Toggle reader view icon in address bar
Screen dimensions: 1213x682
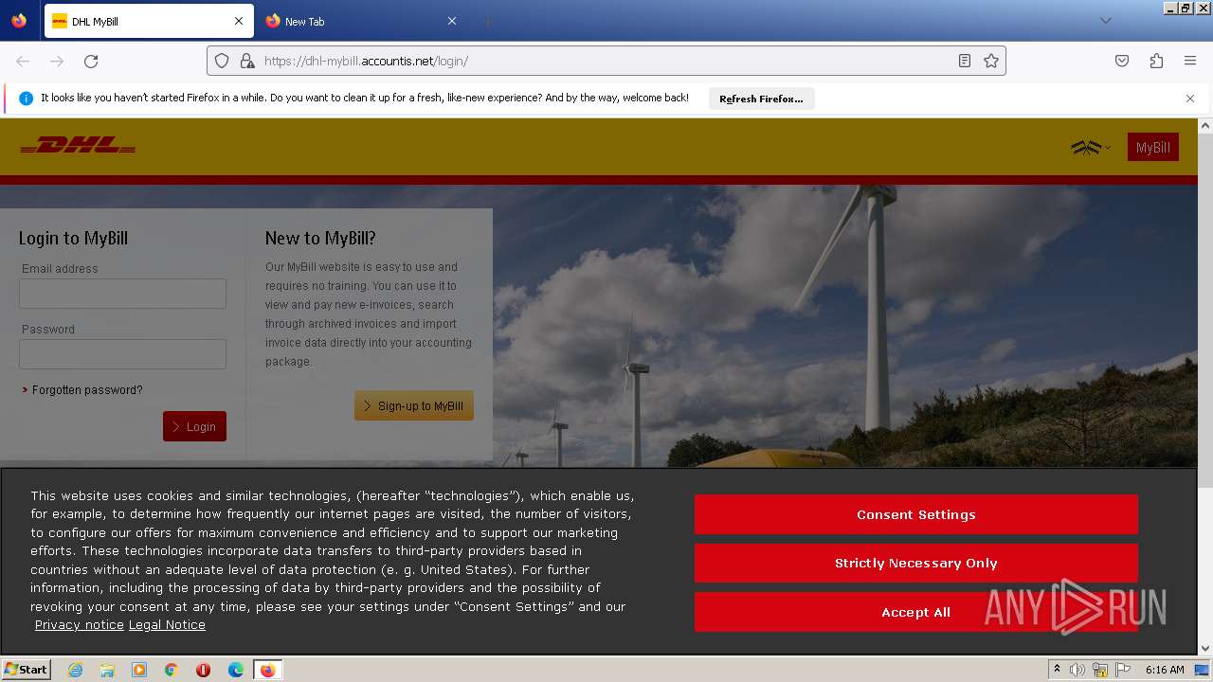click(964, 61)
